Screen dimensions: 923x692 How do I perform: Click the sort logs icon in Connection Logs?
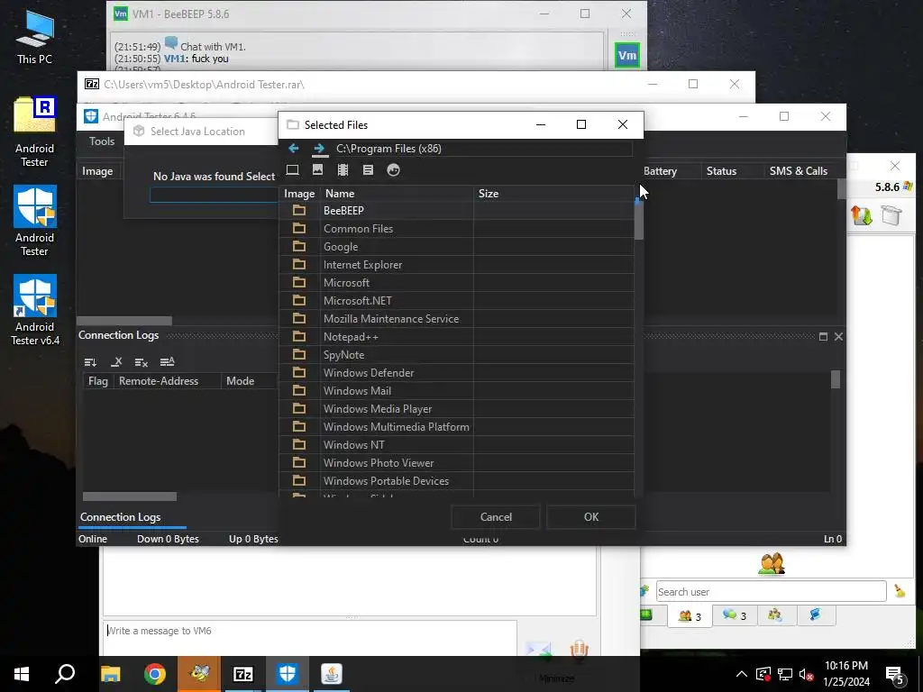pyautogui.click(x=90, y=362)
